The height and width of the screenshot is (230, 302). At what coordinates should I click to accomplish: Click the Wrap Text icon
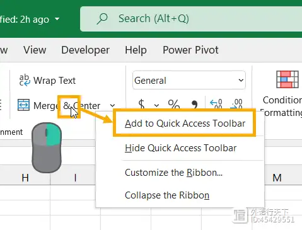coord(25,80)
